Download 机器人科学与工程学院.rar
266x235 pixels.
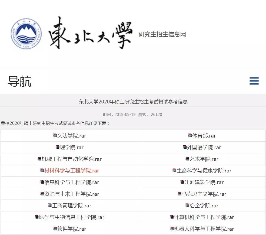click(x=204, y=229)
